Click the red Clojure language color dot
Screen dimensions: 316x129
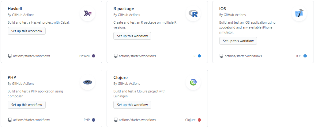click(x=199, y=120)
